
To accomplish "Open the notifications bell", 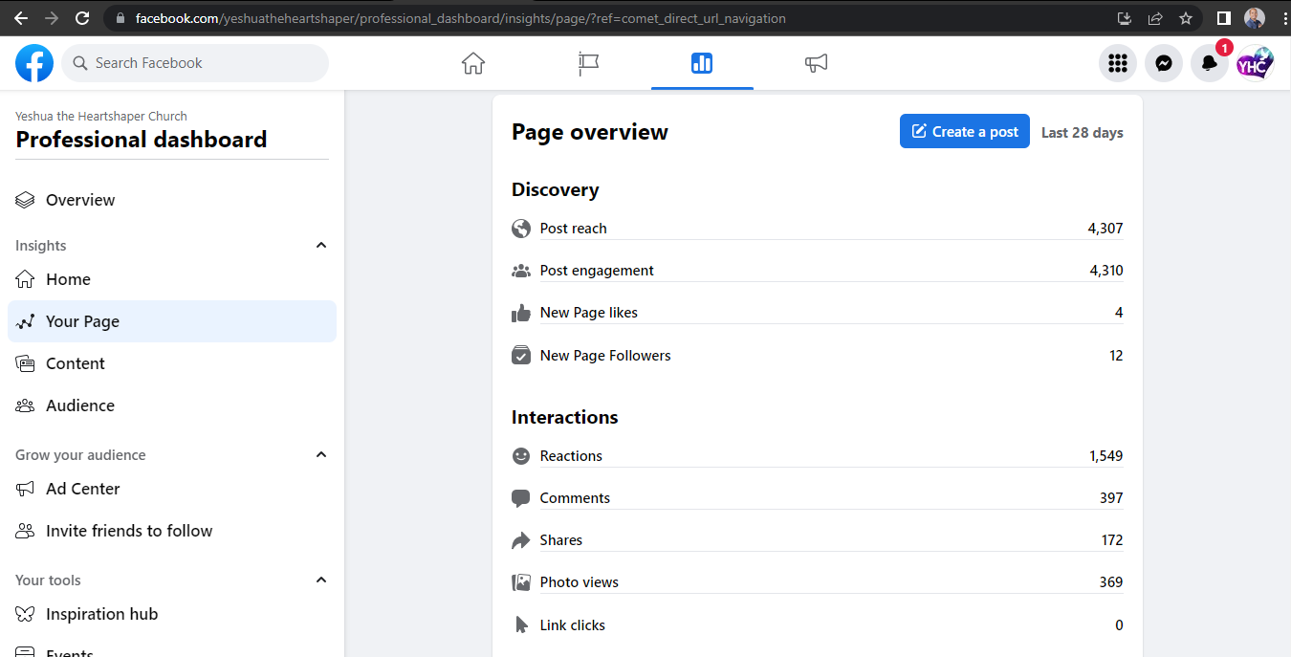I will (1210, 63).
